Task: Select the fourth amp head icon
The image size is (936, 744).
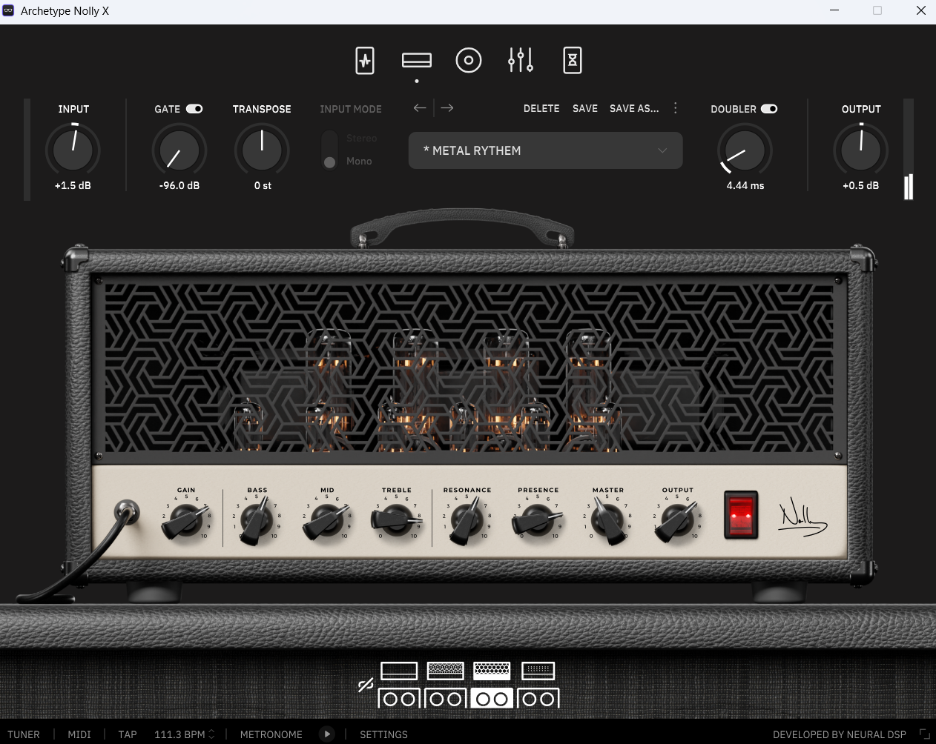Action: [538, 671]
